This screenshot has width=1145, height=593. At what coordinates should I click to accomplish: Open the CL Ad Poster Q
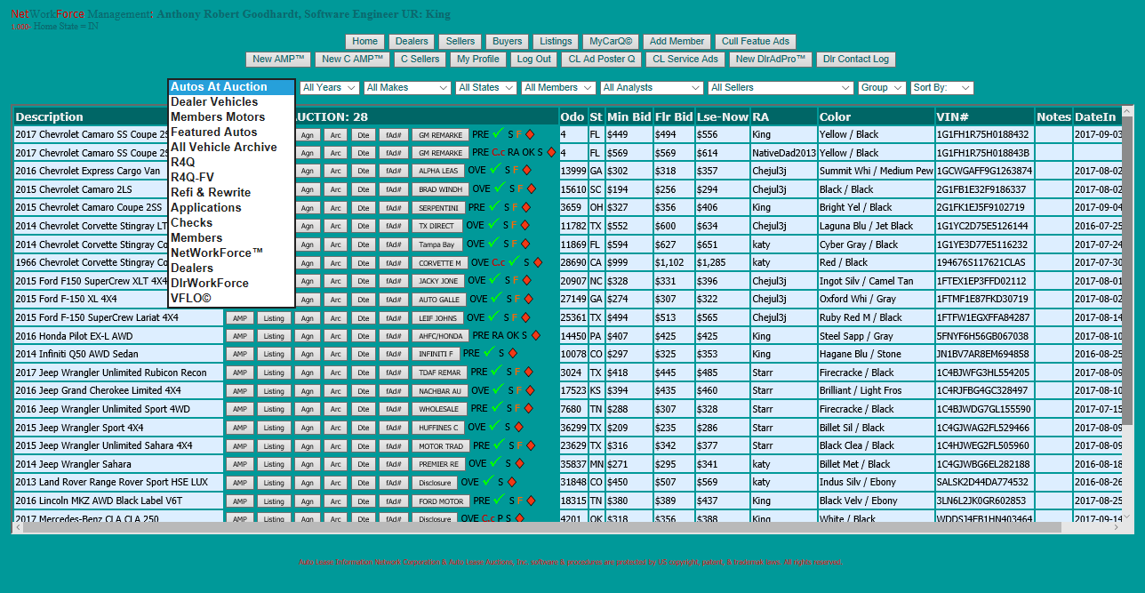point(602,60)
